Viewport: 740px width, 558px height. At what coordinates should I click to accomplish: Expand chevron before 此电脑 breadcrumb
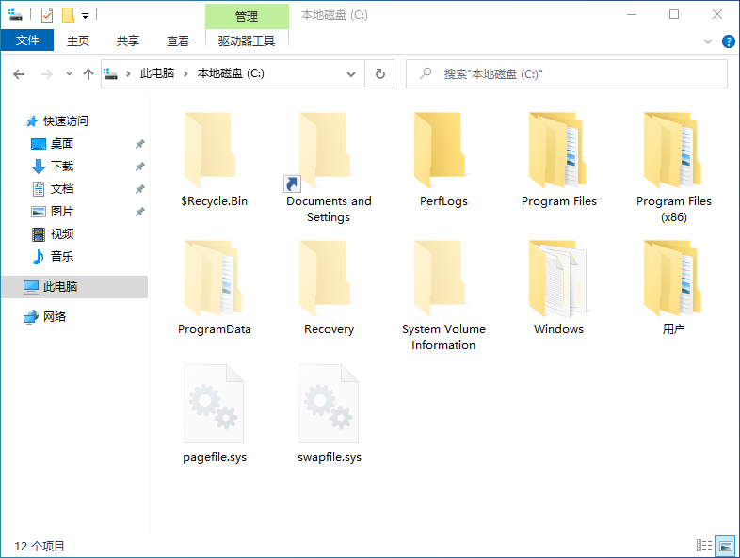click(128, 74)
